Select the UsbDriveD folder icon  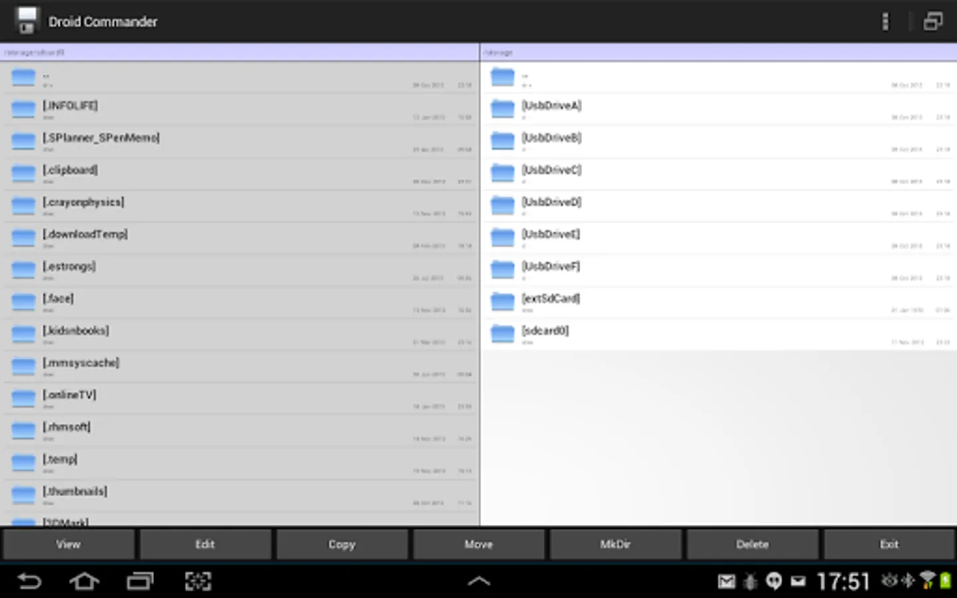(502, 205)
